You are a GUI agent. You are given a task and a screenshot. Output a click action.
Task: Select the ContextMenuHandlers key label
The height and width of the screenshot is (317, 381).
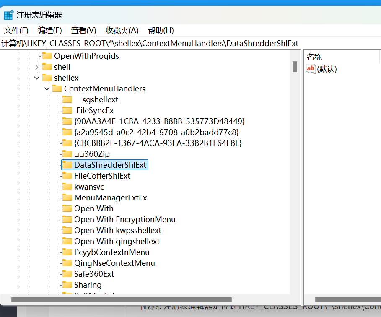click(x=105, y=89)
